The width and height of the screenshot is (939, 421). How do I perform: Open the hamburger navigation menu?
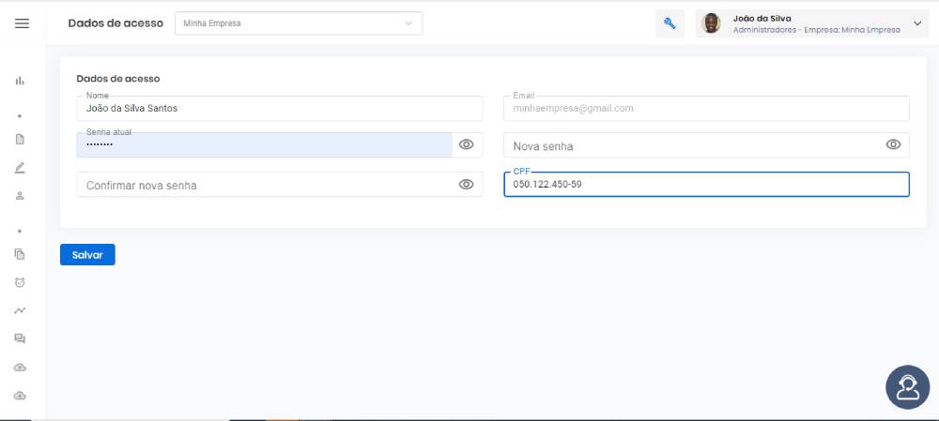click(x=23, y=23)
